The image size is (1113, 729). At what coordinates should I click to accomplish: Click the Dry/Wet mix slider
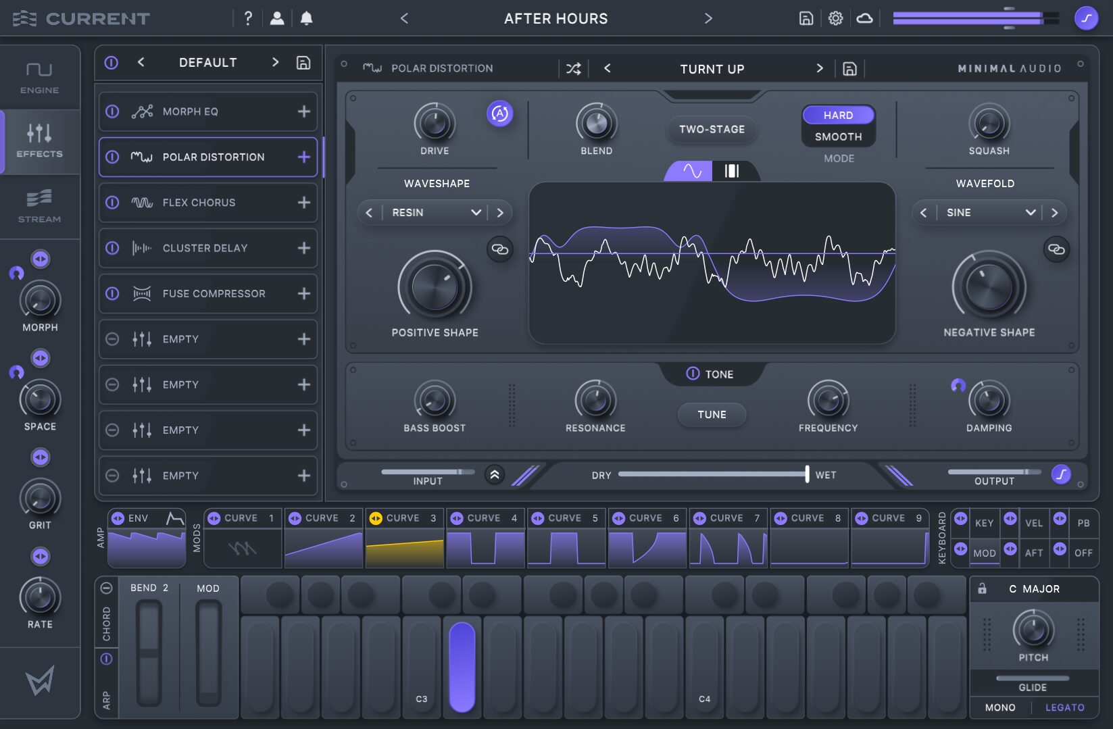click(x=712, y=474)
